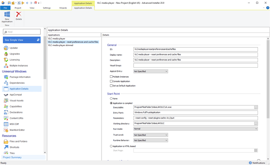
Task: Select VLC media player reset preferences entry
Action: 73,42
